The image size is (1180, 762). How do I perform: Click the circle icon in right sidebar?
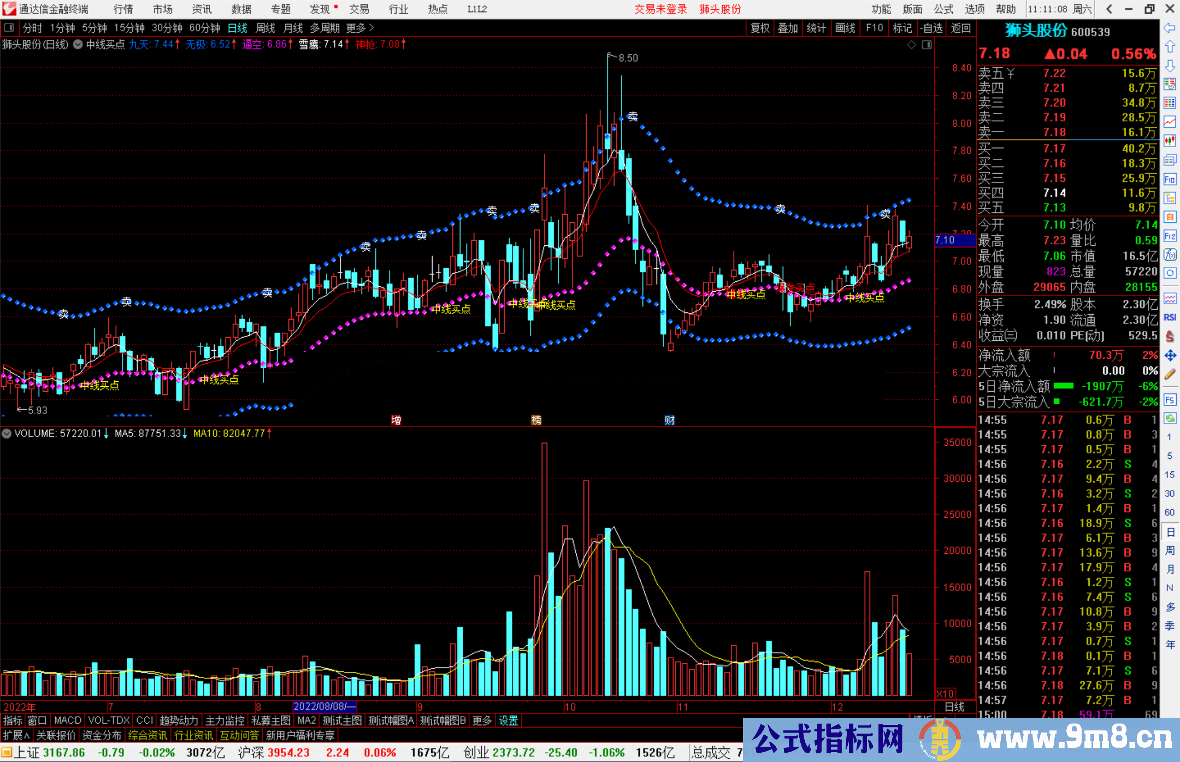click(x=1170, y=273)
